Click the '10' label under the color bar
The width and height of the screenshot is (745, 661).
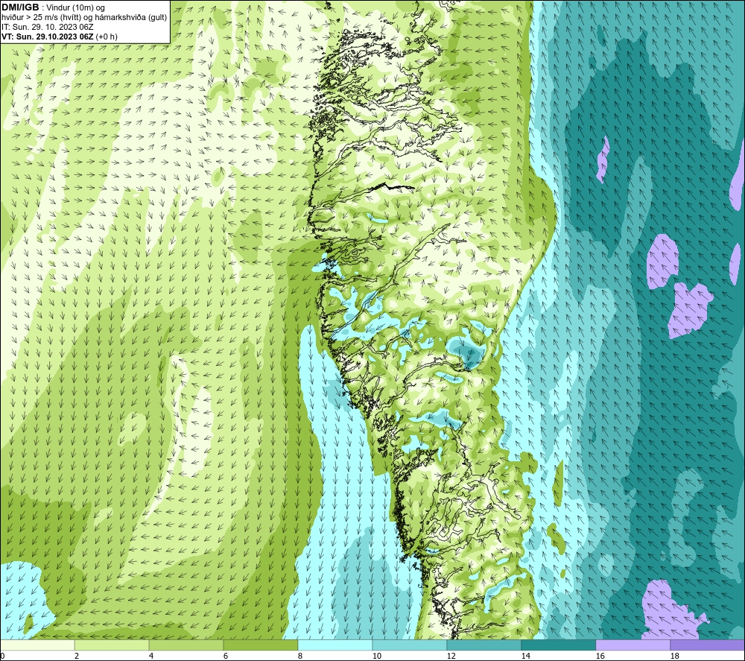(376, 656)
